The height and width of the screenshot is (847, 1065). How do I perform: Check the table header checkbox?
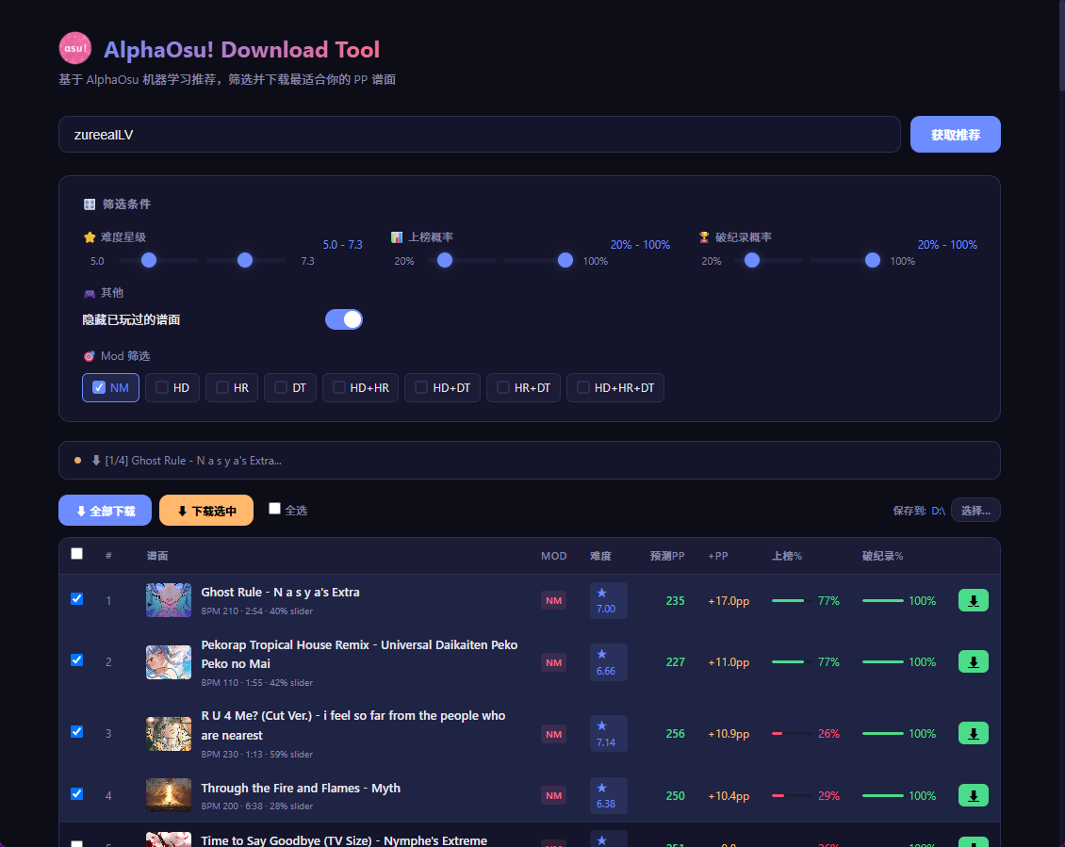coord(76,554)
